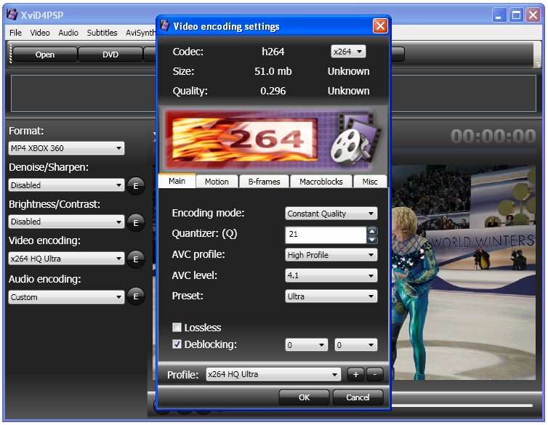Open video encoding editor E button
548x425 pixels.
pyautogui.click(x=136, y=259)
